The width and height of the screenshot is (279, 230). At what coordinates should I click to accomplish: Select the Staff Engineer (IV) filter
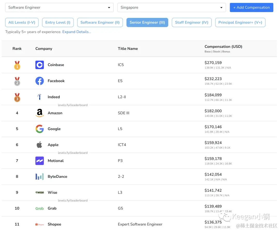click(191, 22)
